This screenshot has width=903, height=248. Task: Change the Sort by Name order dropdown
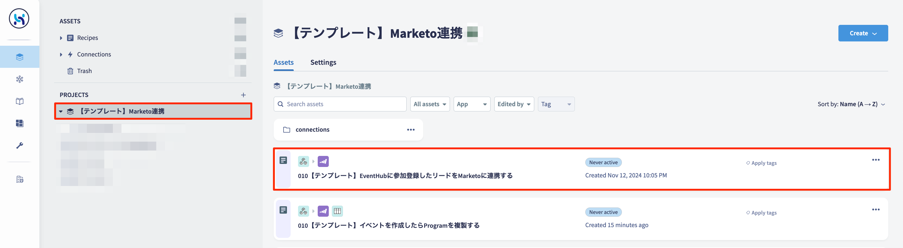click(x=851, y=104)
